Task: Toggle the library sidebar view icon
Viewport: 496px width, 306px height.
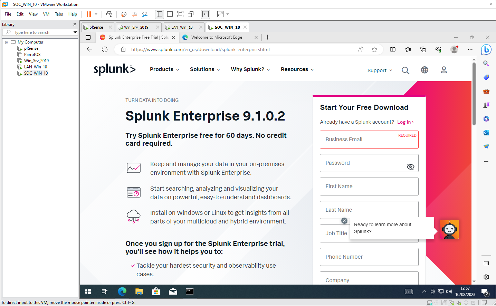Action: [x=160, y=14]
